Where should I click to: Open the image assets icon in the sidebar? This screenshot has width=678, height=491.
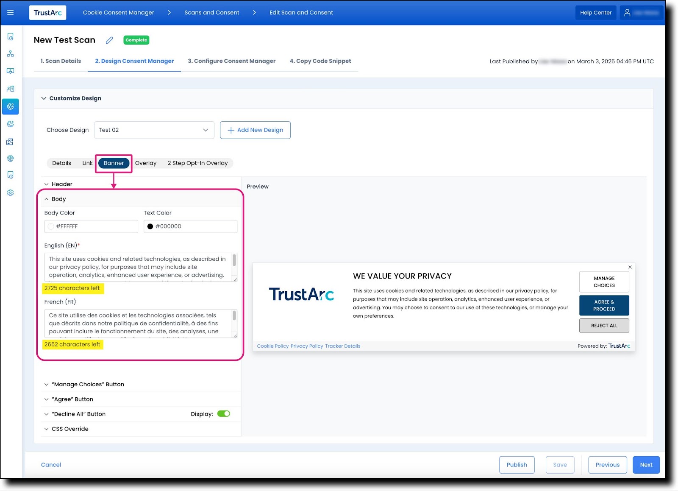tap(11, 141)
